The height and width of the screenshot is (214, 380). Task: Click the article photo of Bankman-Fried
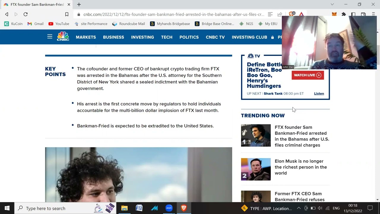pyautogui.click(x=139, y=175)
